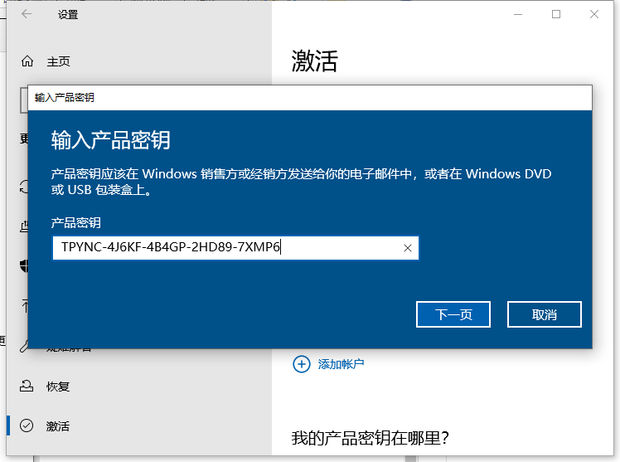Click the back arrow in Settings header
This screenshot has height=462, width=620.
pyautogui.click(x=27, y=14)
